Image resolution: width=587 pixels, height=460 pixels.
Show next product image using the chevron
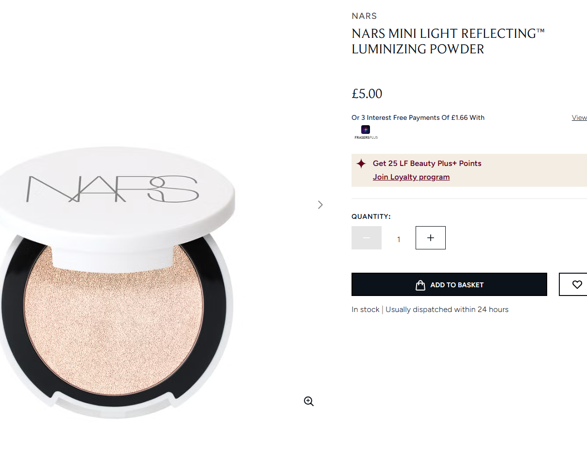[x=320, y=205]
